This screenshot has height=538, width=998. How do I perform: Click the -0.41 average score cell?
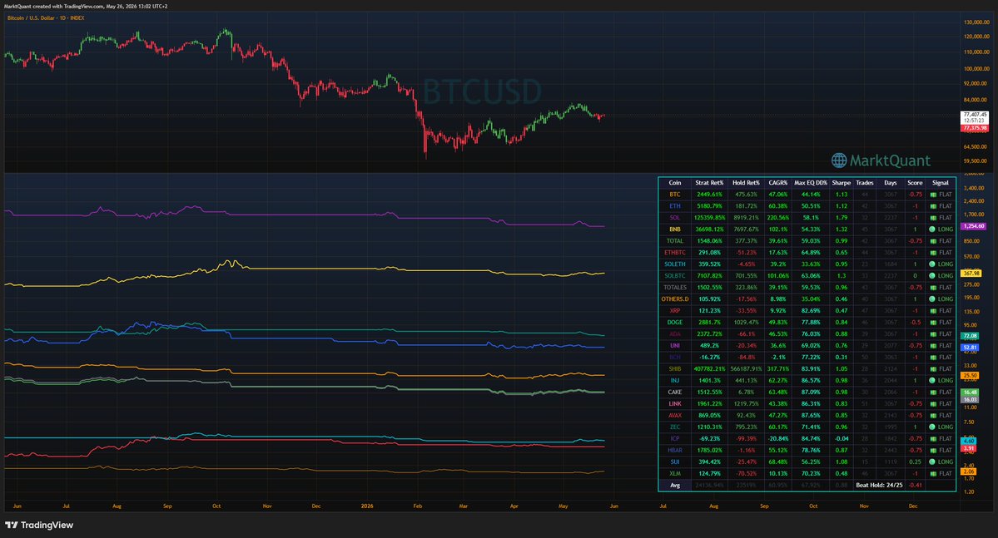coord(915,486)
